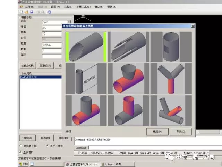Select the 显示三维图 radio option
Image resolution: width=222 pixels, height=167 pixels.
(47, 146)
